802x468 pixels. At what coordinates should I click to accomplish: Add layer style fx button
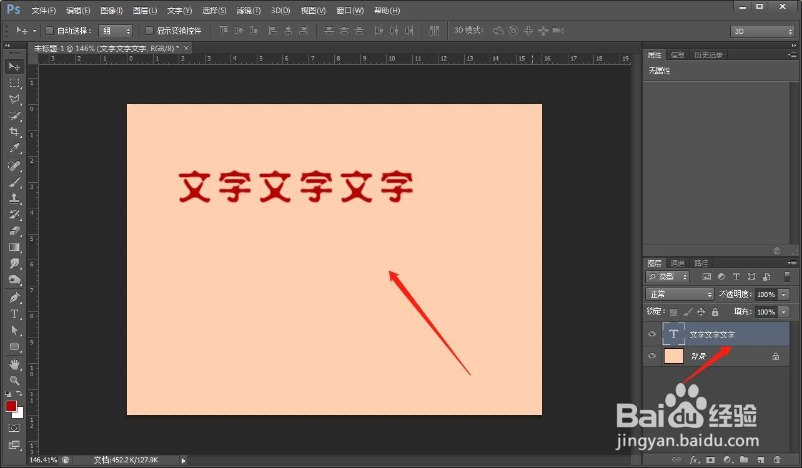click(x=693, y=460)
